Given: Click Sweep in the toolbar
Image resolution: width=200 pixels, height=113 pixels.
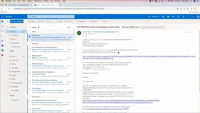Looking at the screenshot, I should pos(59,21).
